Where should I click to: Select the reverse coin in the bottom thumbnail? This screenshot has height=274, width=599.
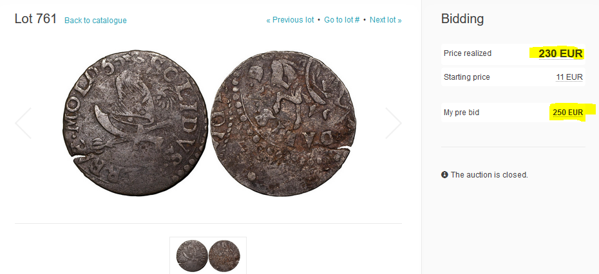[x=225, y=255]
